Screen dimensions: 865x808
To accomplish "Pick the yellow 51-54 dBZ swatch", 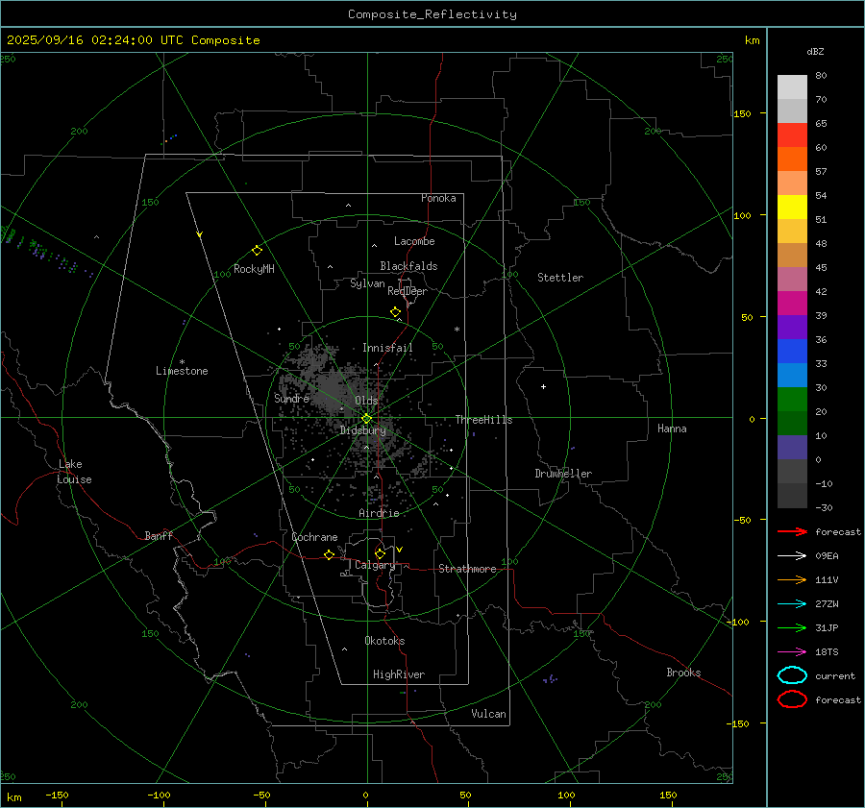I will click(792, 208).
